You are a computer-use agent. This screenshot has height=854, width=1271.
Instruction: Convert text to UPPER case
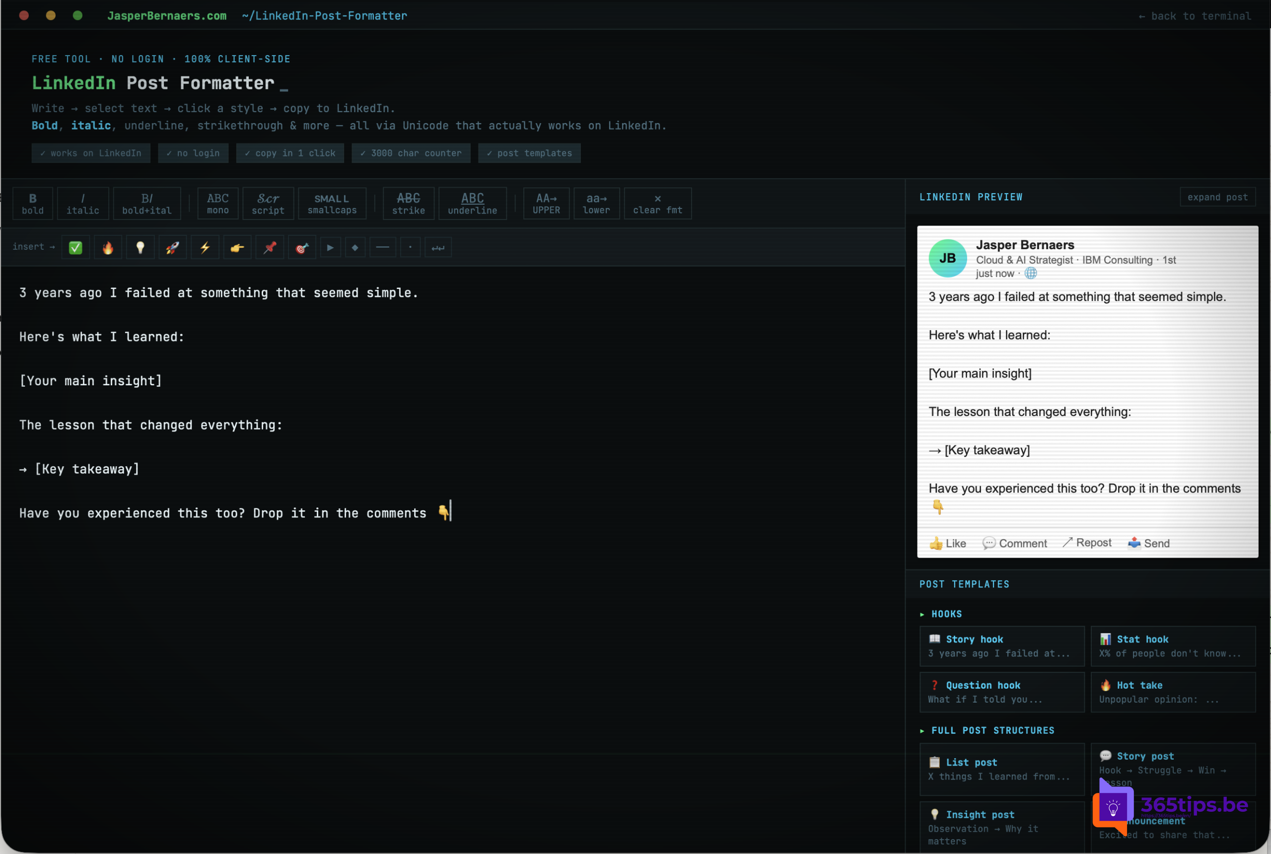click(x=546, y=204)
